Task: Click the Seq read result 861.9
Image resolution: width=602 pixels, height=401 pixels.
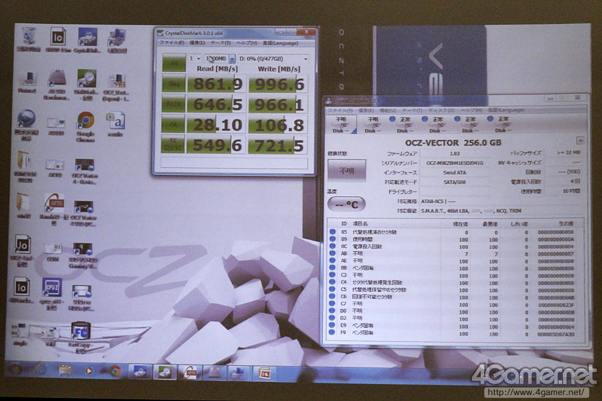Action: [x=216, y=83]
